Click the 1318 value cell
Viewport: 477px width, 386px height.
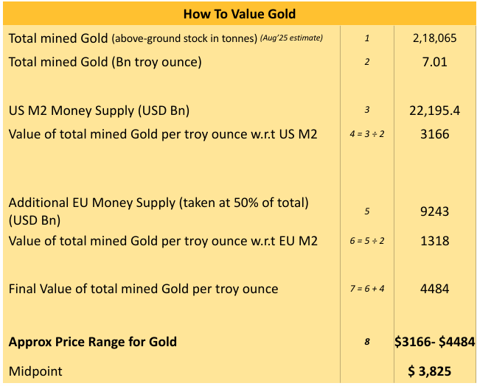[x=434, y=240]
